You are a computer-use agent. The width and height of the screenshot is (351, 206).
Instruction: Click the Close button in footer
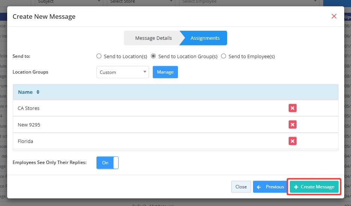(241, 187)
